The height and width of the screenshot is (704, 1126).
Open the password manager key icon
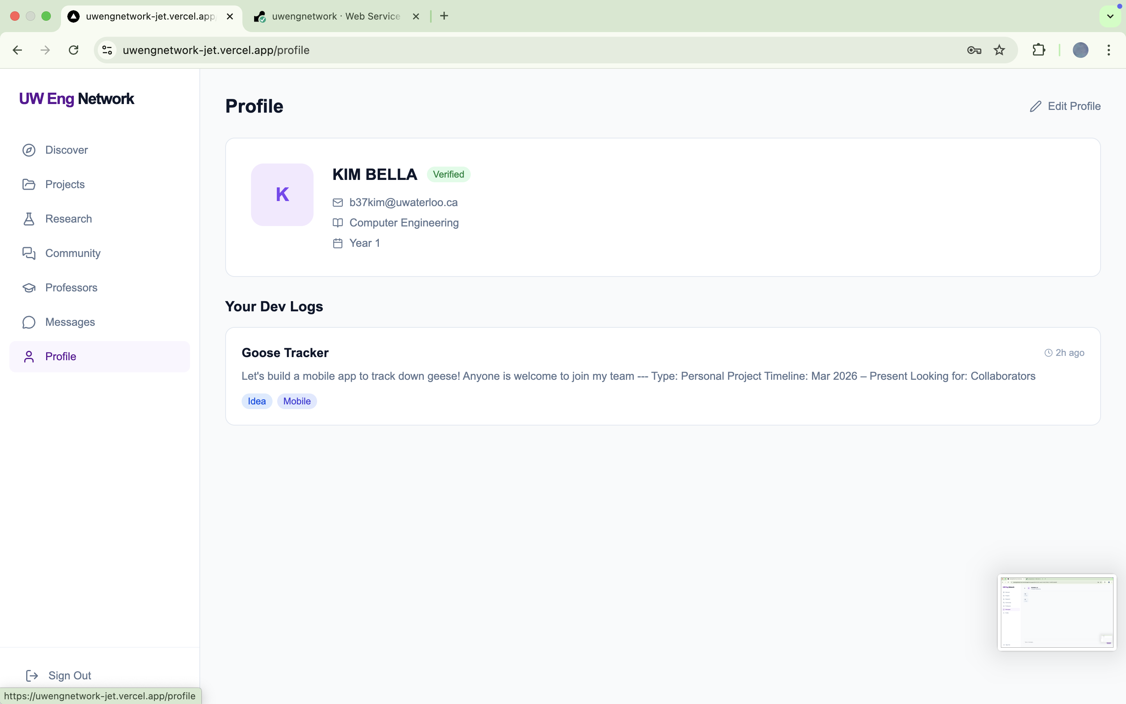(974, 50)
